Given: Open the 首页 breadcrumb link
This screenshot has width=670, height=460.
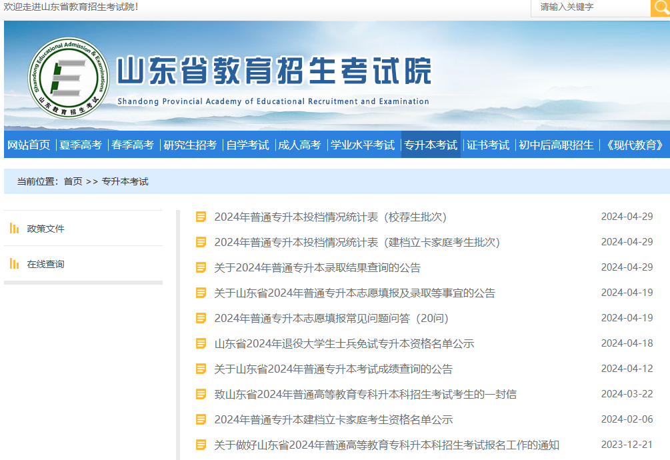Looking at the screenshot, I should pyautogui.click(x=70, y=179).
